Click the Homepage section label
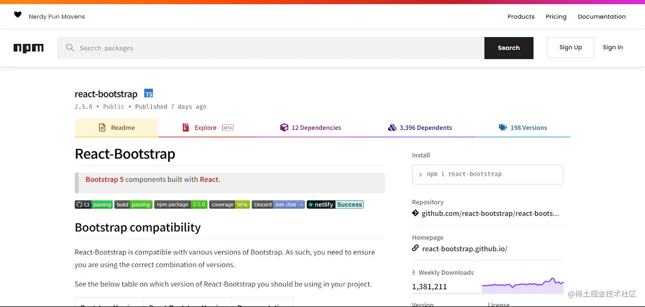The width and height of the screenshot is (645, 307). (x=427, y=237)
